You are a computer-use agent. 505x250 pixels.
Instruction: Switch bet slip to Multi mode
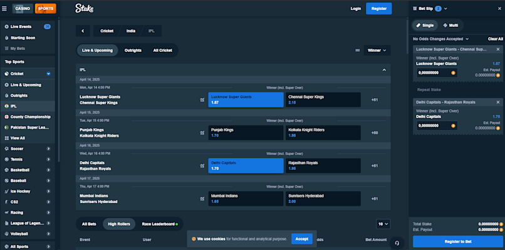[x=450, y=26]
